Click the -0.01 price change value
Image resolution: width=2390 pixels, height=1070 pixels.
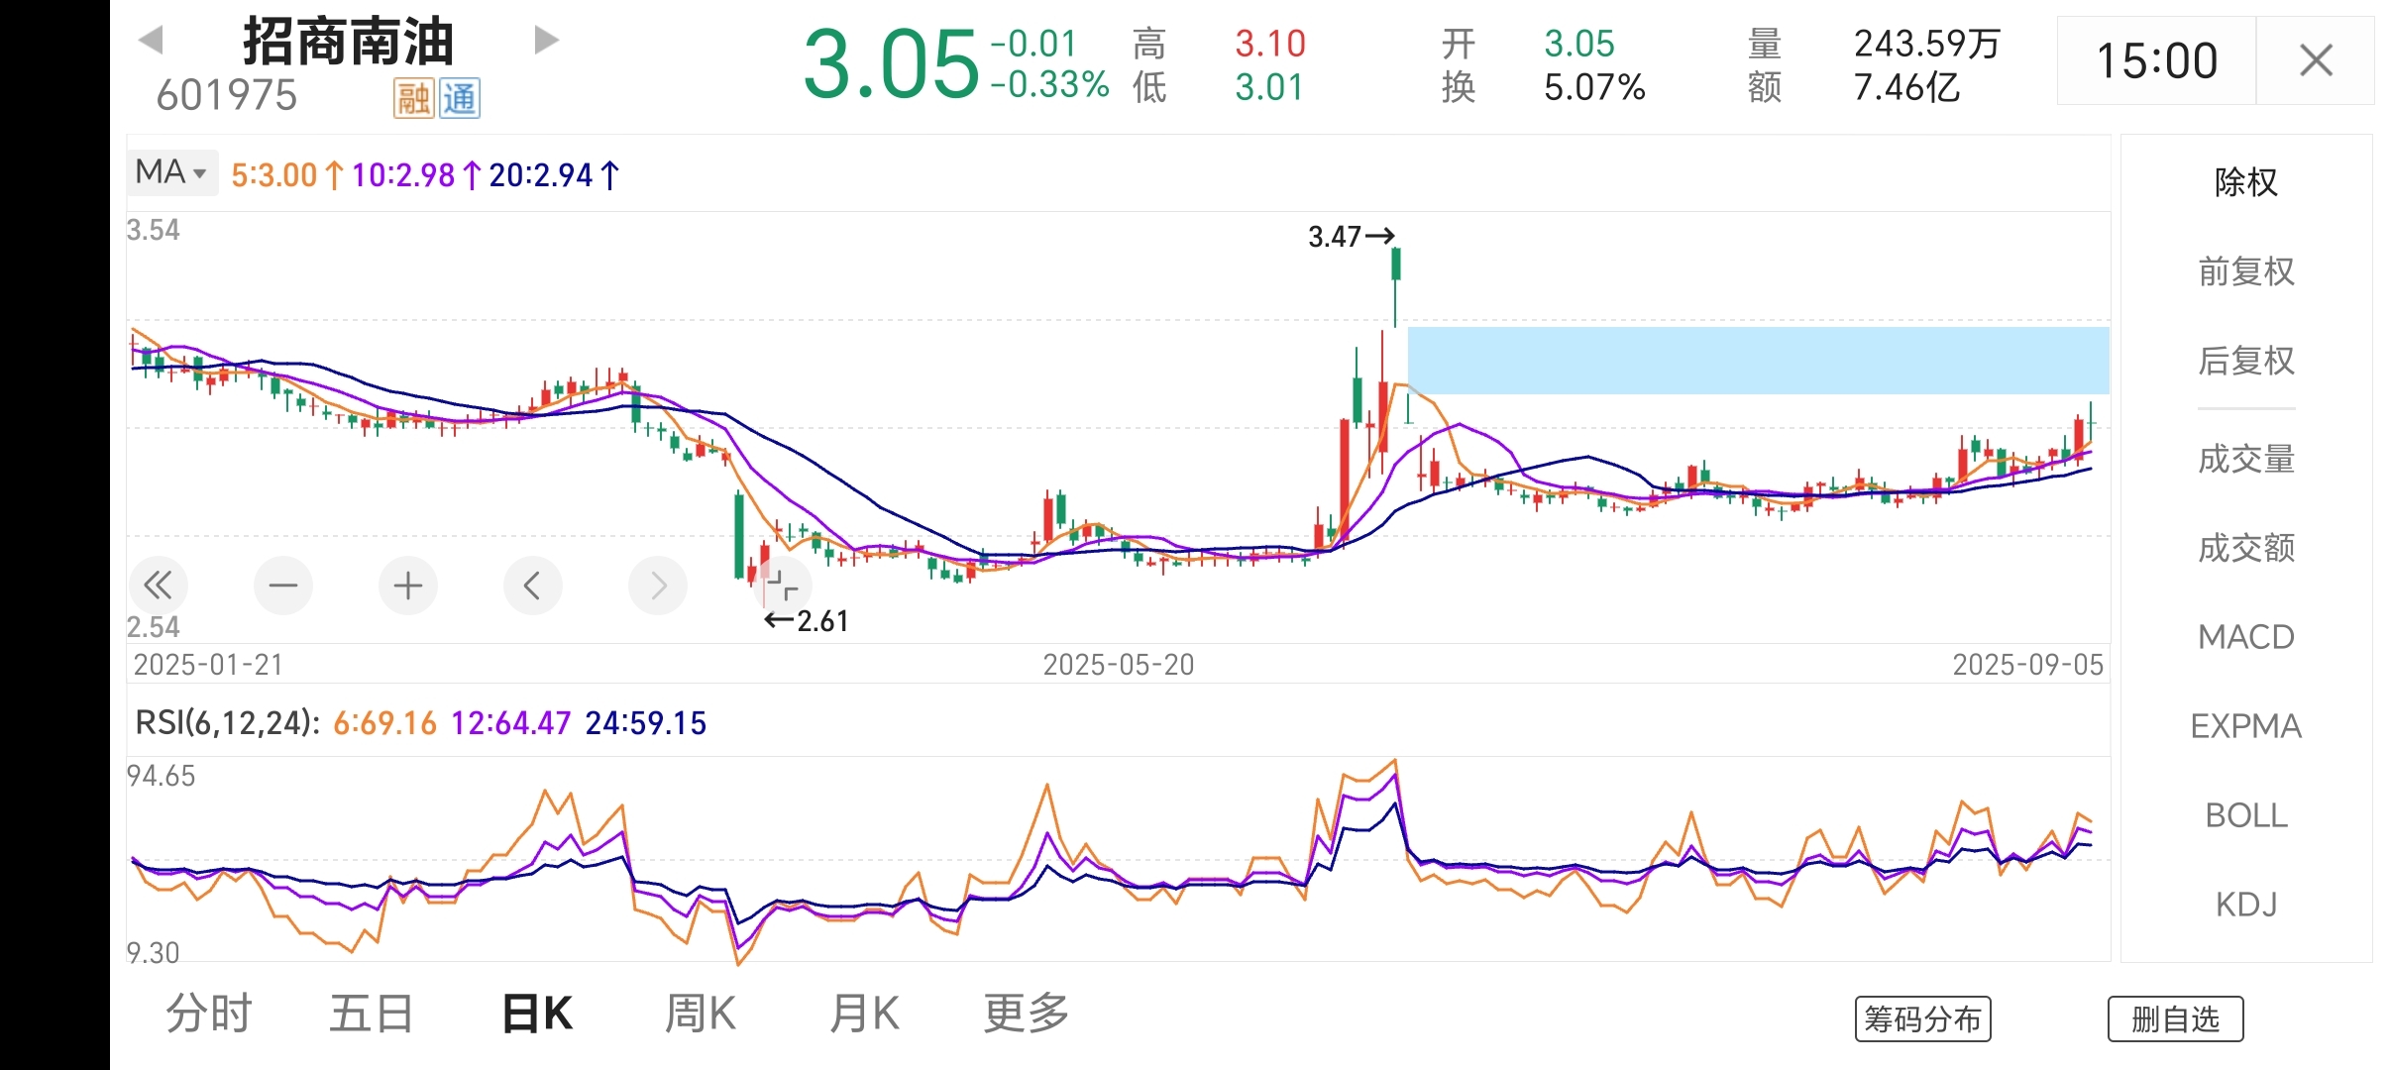[x=1033, y=44]
